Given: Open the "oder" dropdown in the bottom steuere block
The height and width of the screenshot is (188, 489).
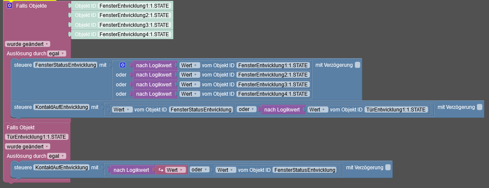Looking at the screenshot, I should pyautogui.click(x=200, y=170).
